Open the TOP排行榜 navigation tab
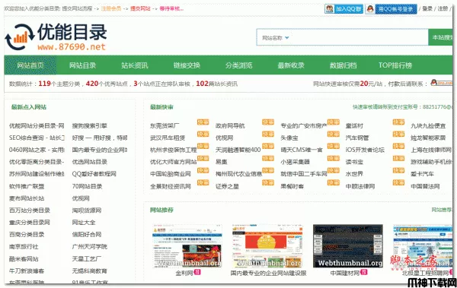This screenshot has height=288, width=457. click(395, 65)
